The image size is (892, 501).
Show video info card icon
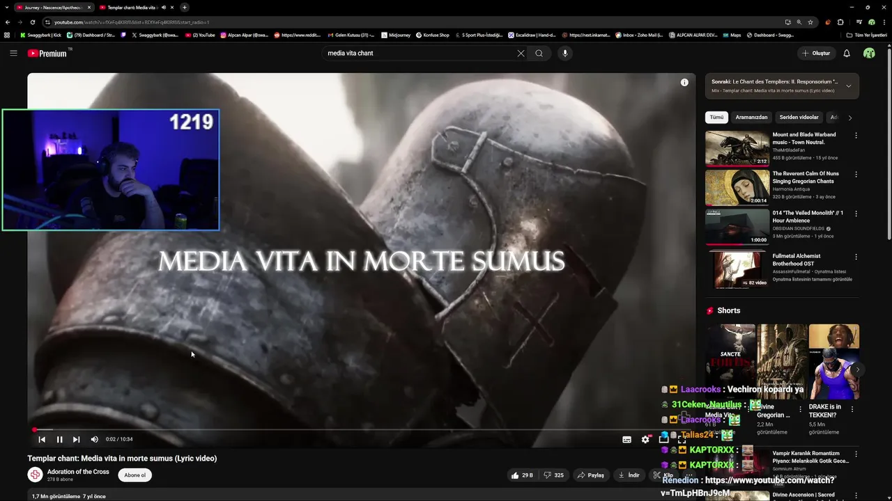coord(684,82)
